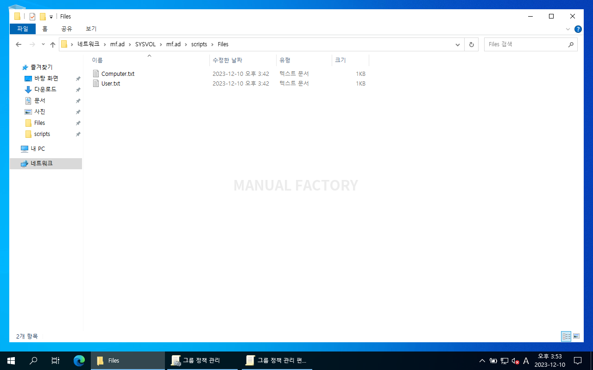Select 즐겨찾기 in the navigation pane

click(x=41, y=68)
